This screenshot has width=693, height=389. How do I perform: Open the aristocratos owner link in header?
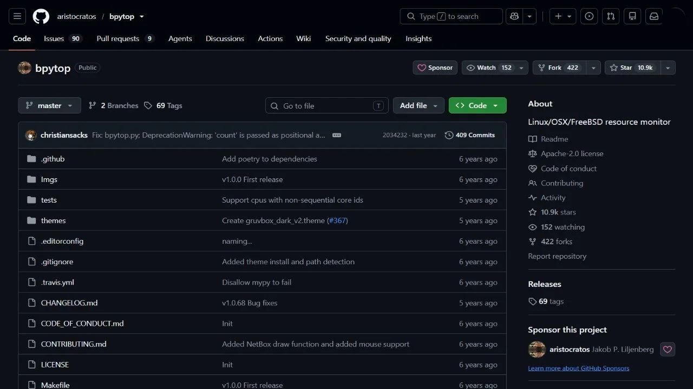[x=77, y=17]
